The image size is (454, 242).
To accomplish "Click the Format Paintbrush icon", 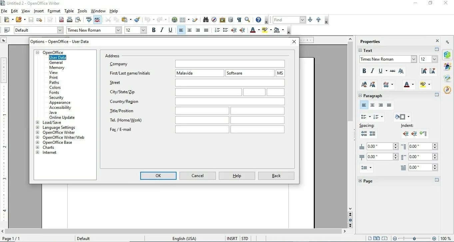I will coord(137,20).
